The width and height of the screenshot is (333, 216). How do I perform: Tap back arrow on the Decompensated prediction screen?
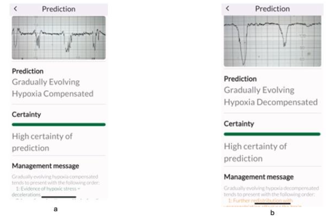(x=228, y=9)
